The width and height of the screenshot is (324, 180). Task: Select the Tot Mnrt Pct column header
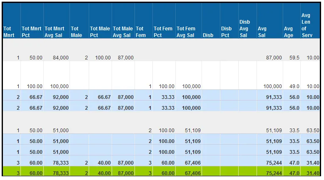32,20
